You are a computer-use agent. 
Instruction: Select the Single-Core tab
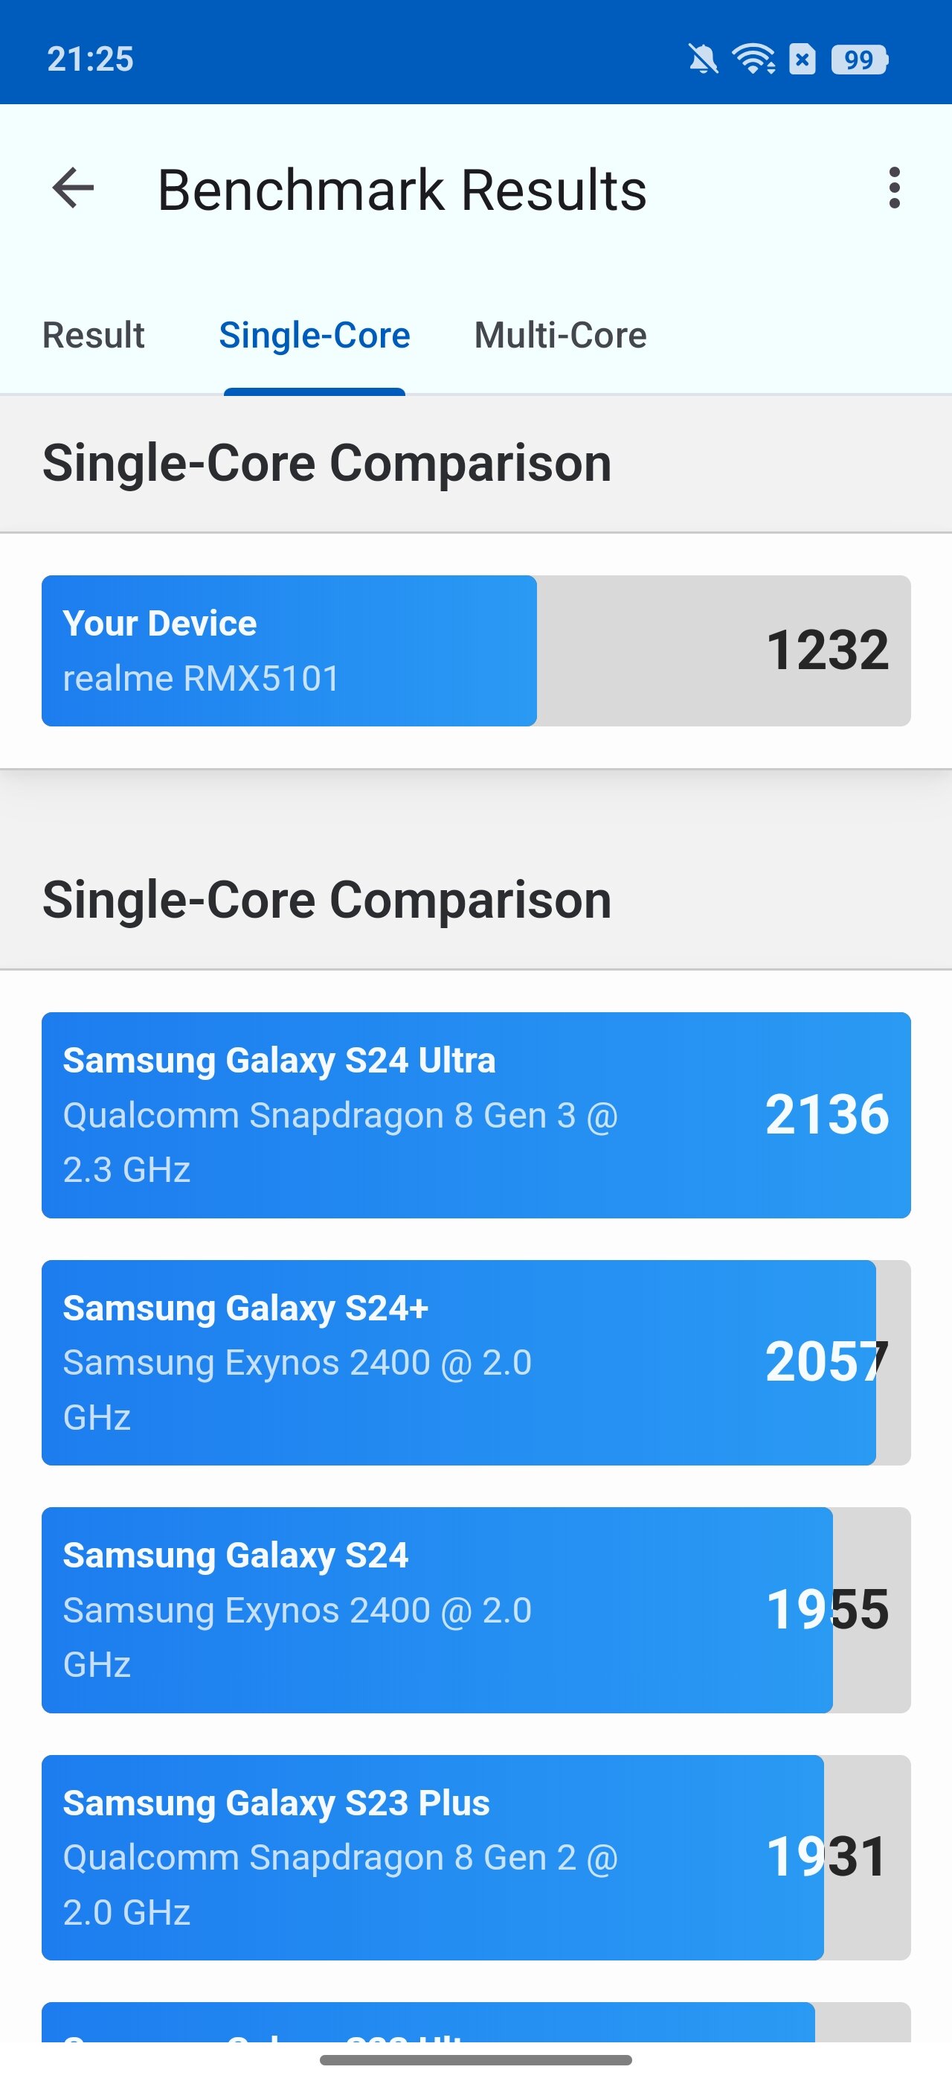coord(315,335)
